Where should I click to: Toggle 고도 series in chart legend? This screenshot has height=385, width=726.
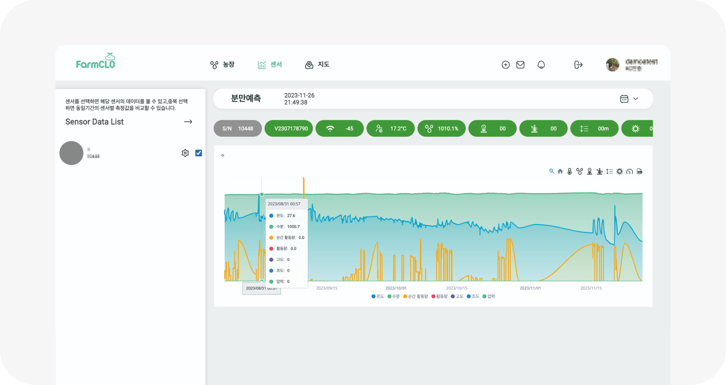(x=457, y=296)
